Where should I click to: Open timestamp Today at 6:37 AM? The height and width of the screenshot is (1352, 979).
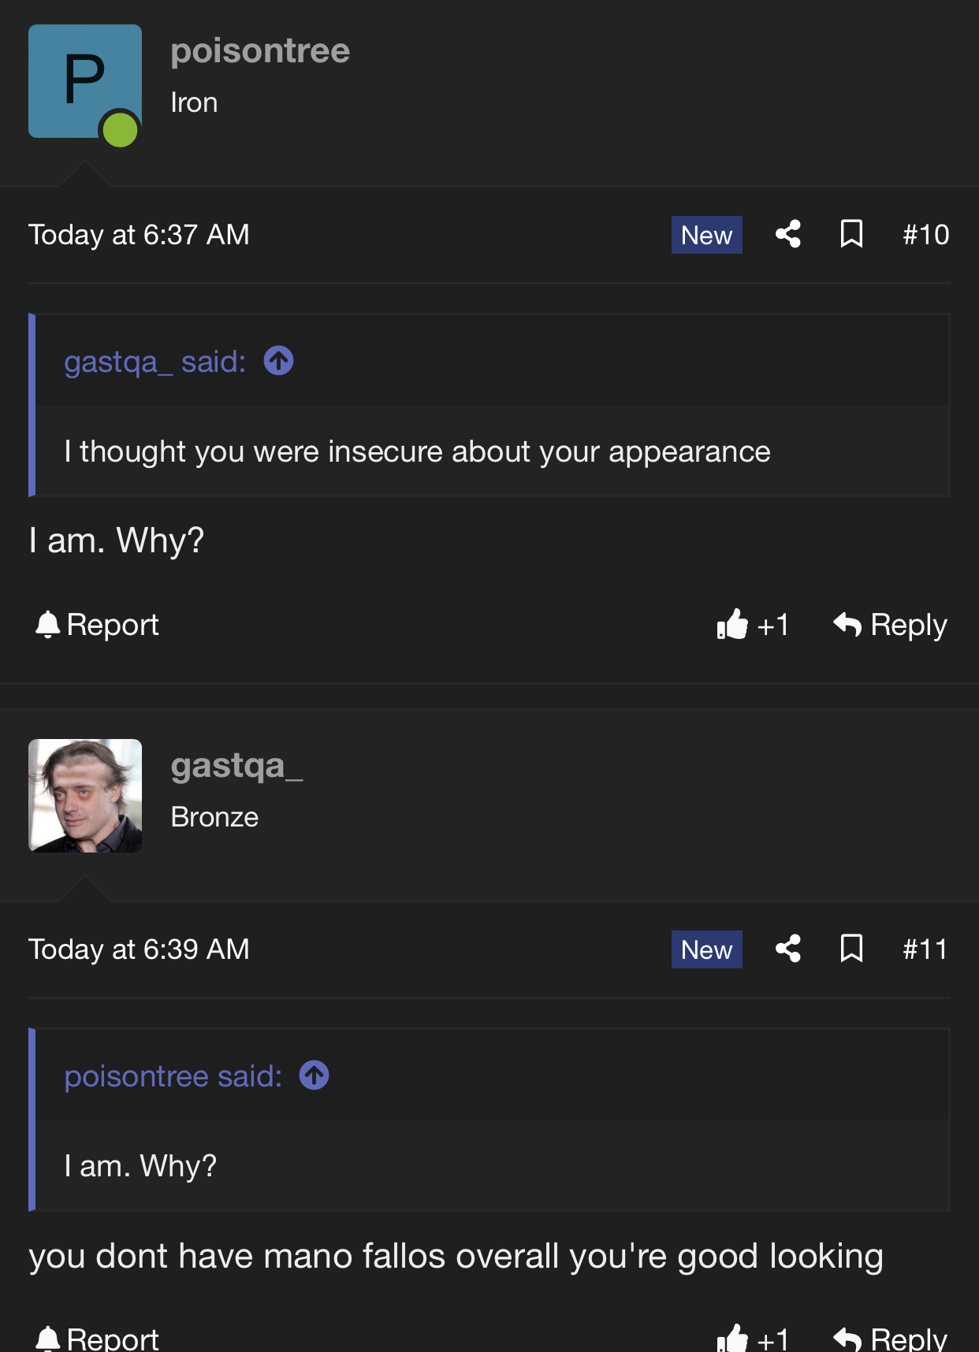[139, 235]
